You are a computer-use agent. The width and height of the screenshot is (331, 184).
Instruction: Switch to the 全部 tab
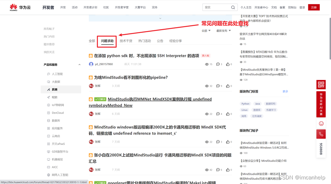(x=92, y=41)
